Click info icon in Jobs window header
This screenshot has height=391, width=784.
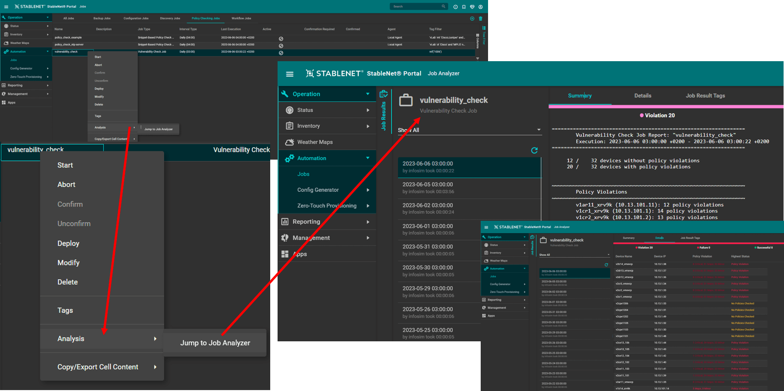click(455, 7)
